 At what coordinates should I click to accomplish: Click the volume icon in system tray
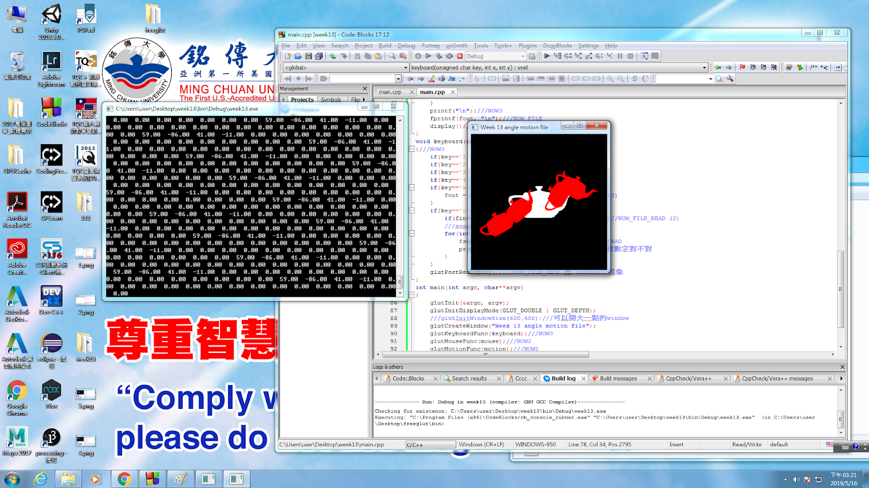click(796, 479)
